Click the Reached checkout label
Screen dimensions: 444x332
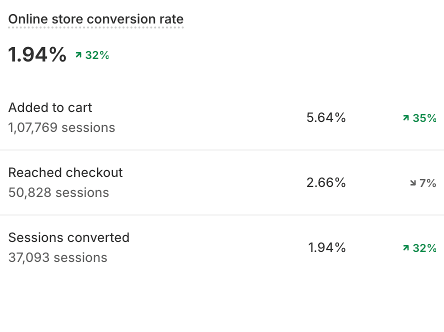click(65, 172)
